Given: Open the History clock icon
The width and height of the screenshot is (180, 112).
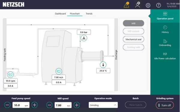Looking at the screenshot, I should (165, 27).
